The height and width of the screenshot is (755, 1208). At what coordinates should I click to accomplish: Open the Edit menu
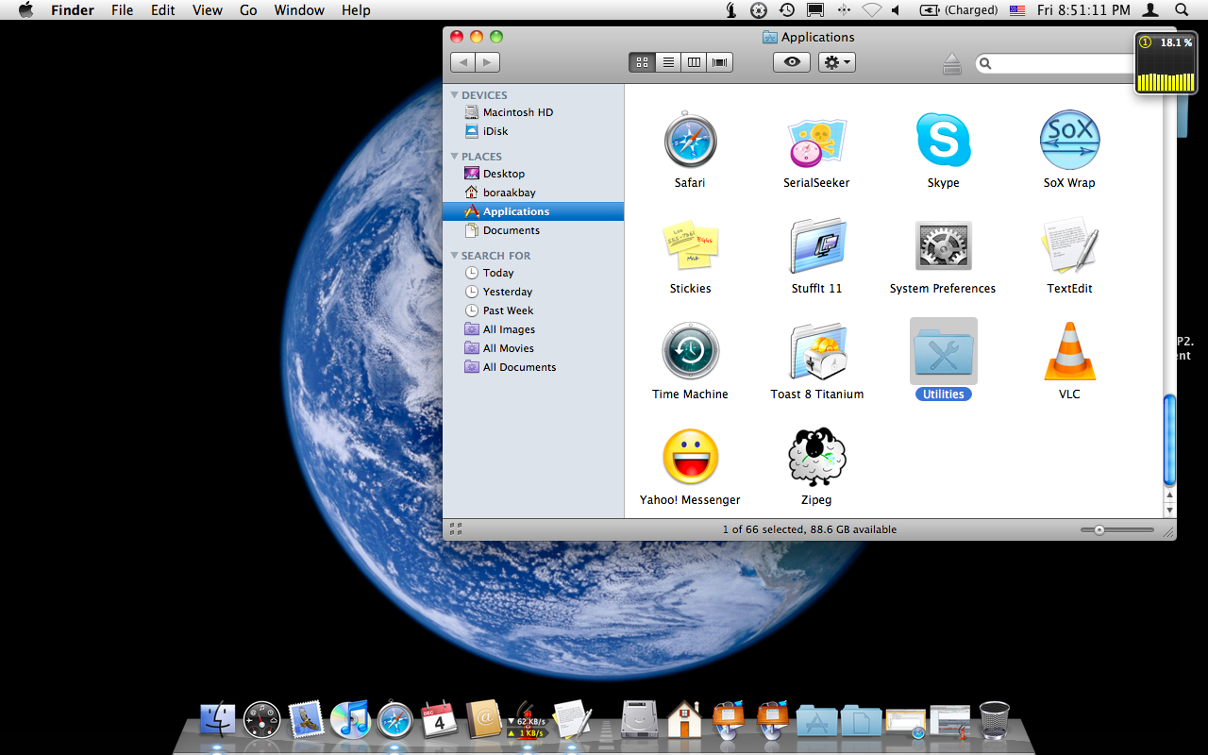tap(163, 10)
